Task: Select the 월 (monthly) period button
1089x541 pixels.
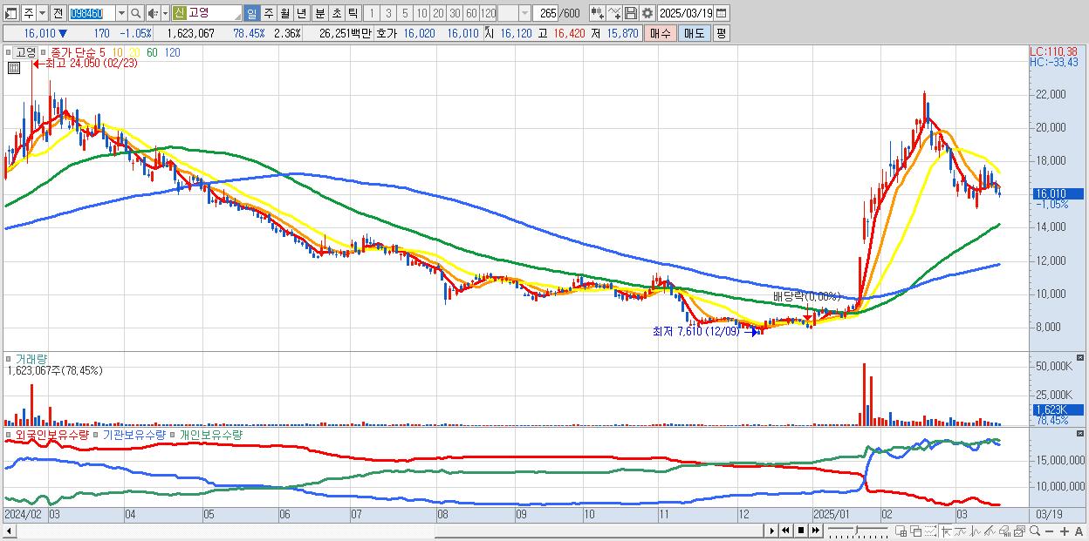Action: pos(284,13)
